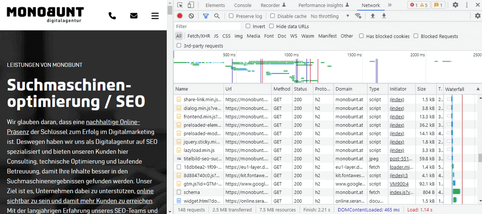Click the MONOBUNT logo
This screenshot has width=482, height=214.
(45, 15)
